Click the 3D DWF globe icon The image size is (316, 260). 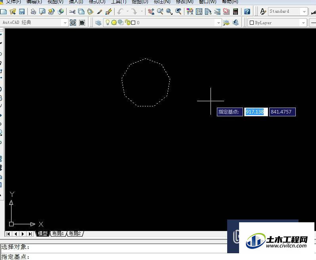pos(60,11)
